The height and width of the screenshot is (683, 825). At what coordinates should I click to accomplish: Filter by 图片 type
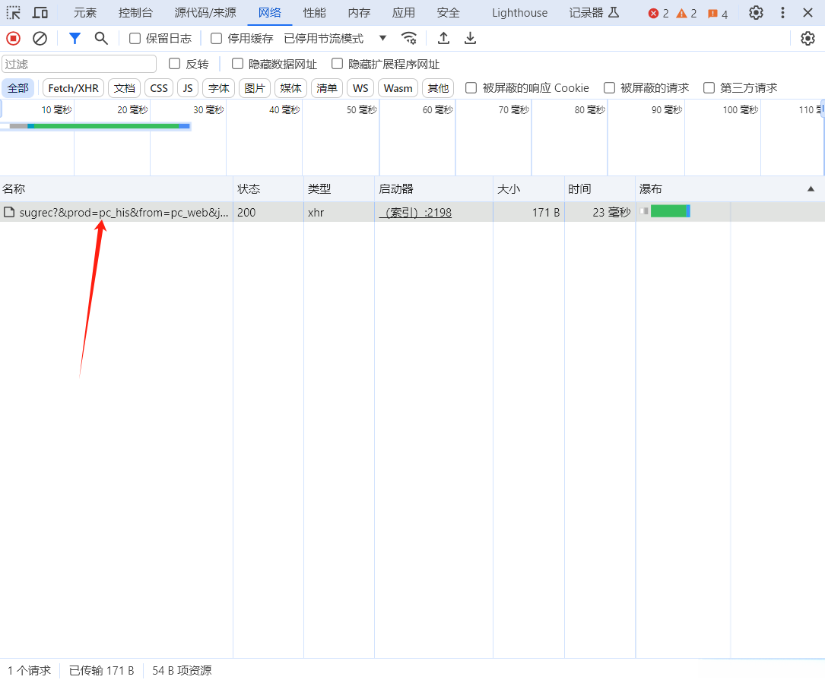[x=255, y=88]
